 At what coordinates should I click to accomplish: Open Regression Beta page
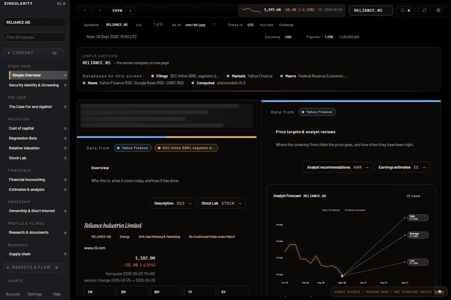pyautogui.click(x=23, y=139)
